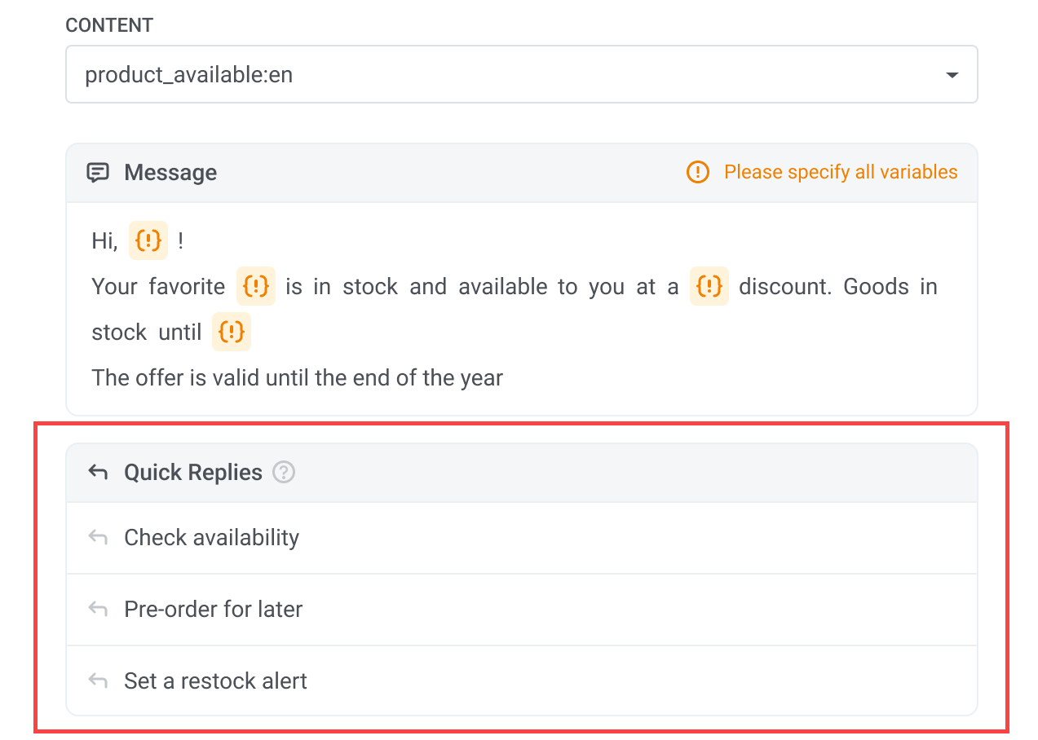Choose the 'Pre-order for later' quick reply
This screenshot has height=740, width=1038.
click(214, 610)
